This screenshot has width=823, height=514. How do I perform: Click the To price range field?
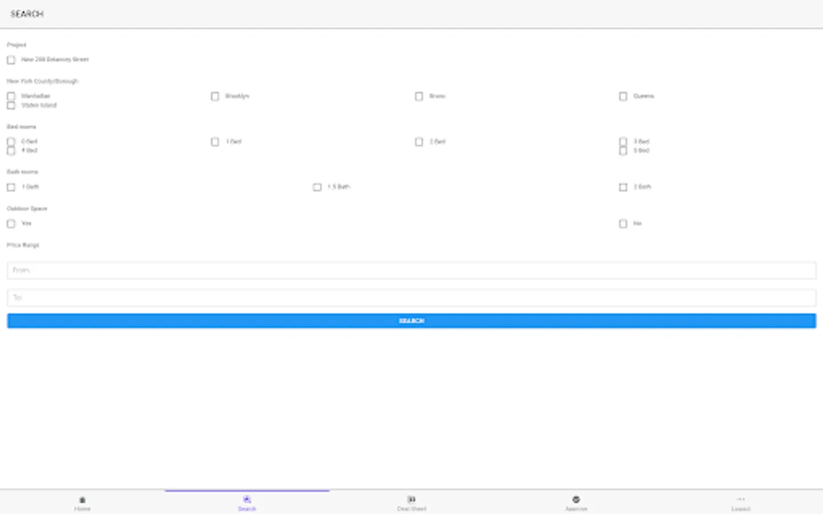tap(411, 297)
